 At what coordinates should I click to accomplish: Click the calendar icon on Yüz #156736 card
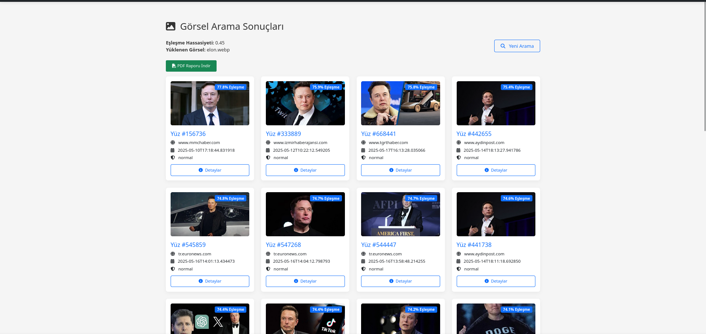[x=173, y=150]
